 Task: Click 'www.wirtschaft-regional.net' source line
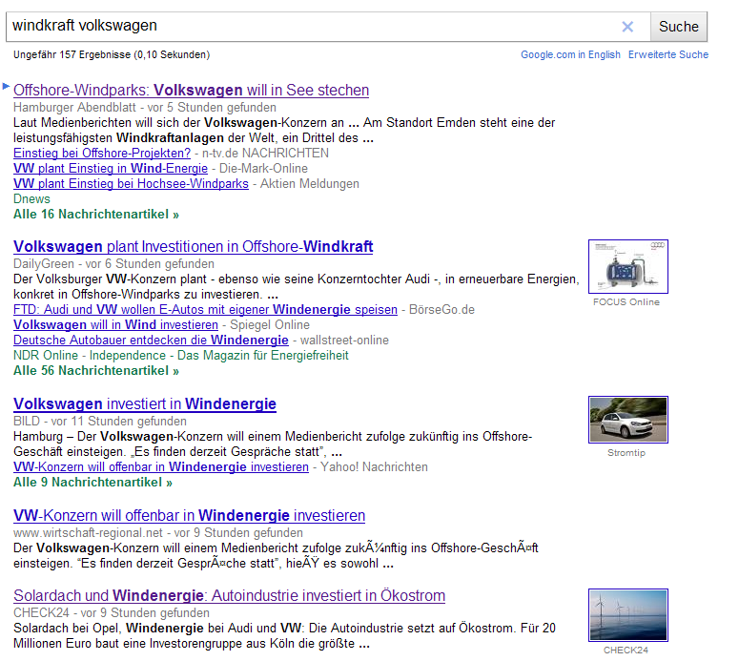click(158, 533)
